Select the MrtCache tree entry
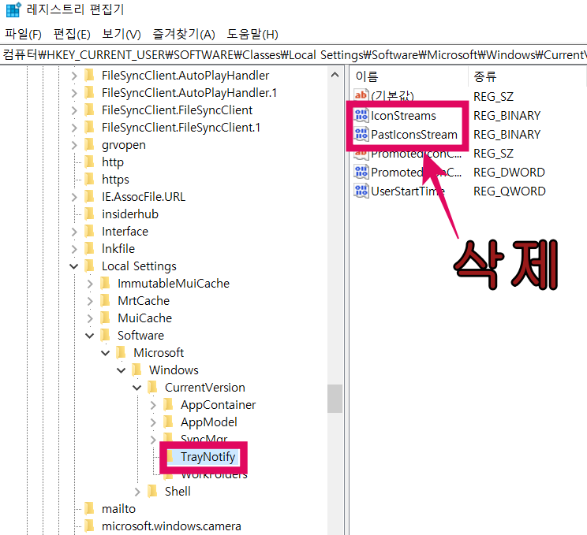This screenshot has width=587, height=535. tap(144, 301)
